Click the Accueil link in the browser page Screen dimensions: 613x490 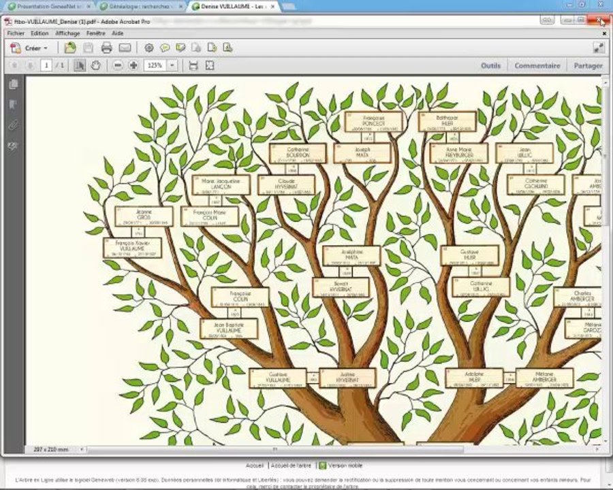[x=255, y=465]
